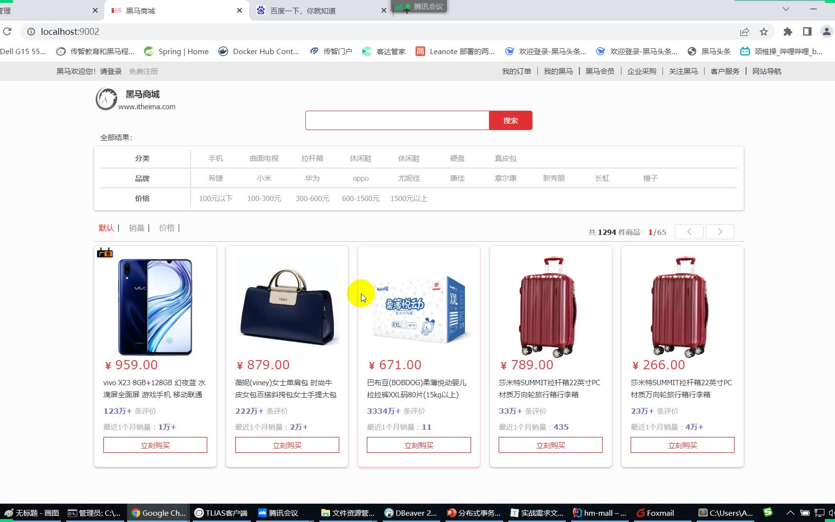The width and height of the screenshot is (835, 522).
Task: Open browser extensions puzzle icon
Action: pyautogui.click(x=788, y=31)
